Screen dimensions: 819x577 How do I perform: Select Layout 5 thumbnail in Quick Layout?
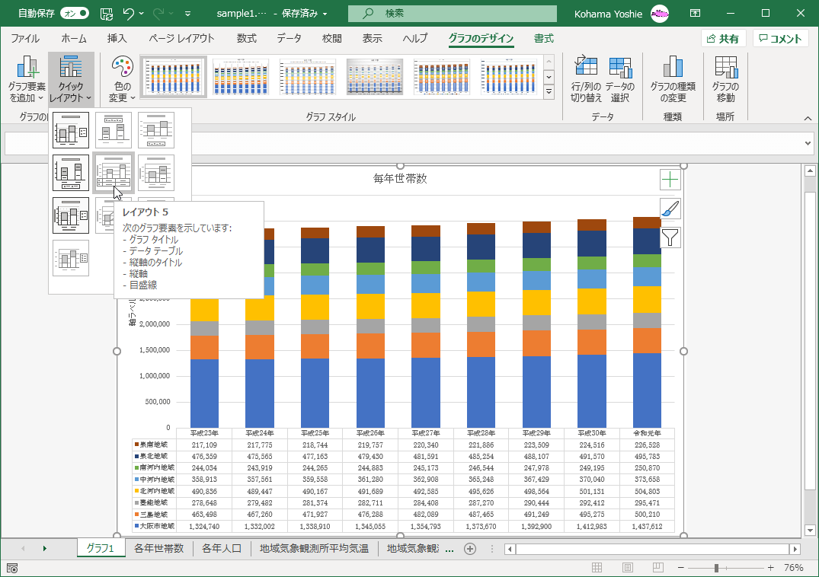114,172
